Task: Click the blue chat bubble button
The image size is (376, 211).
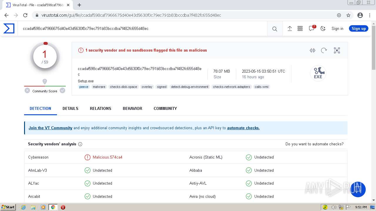Action: 357,189
